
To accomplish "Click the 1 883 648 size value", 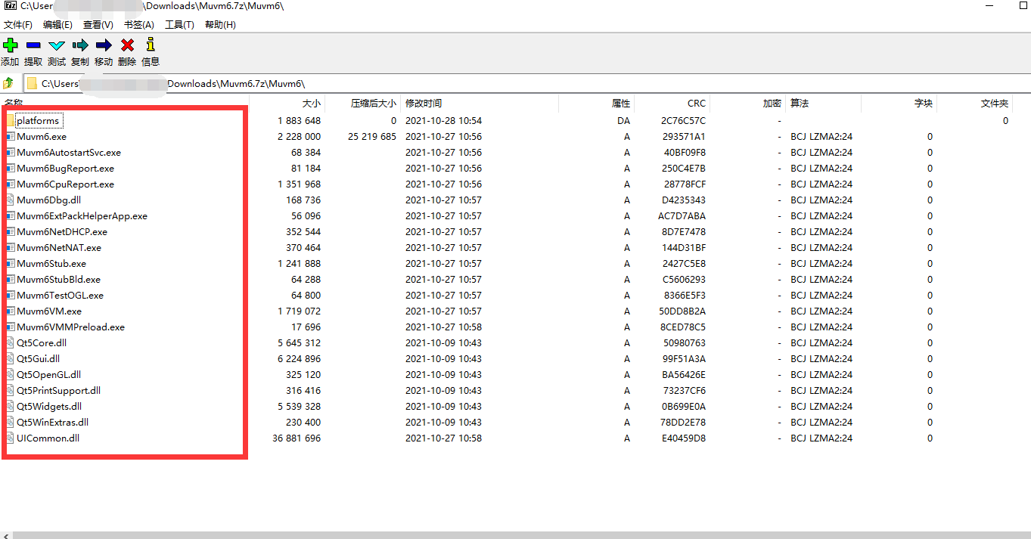I will 299,121.
